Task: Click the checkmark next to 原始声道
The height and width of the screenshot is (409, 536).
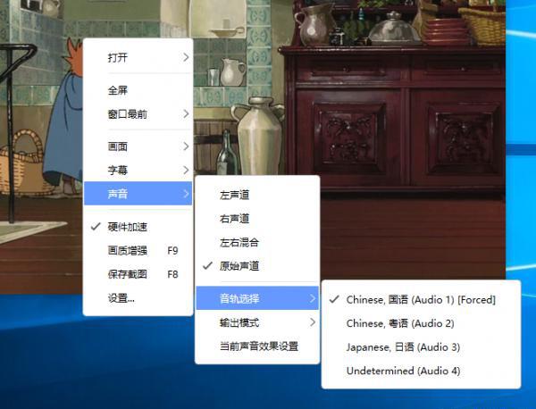Action: [207, 265]
